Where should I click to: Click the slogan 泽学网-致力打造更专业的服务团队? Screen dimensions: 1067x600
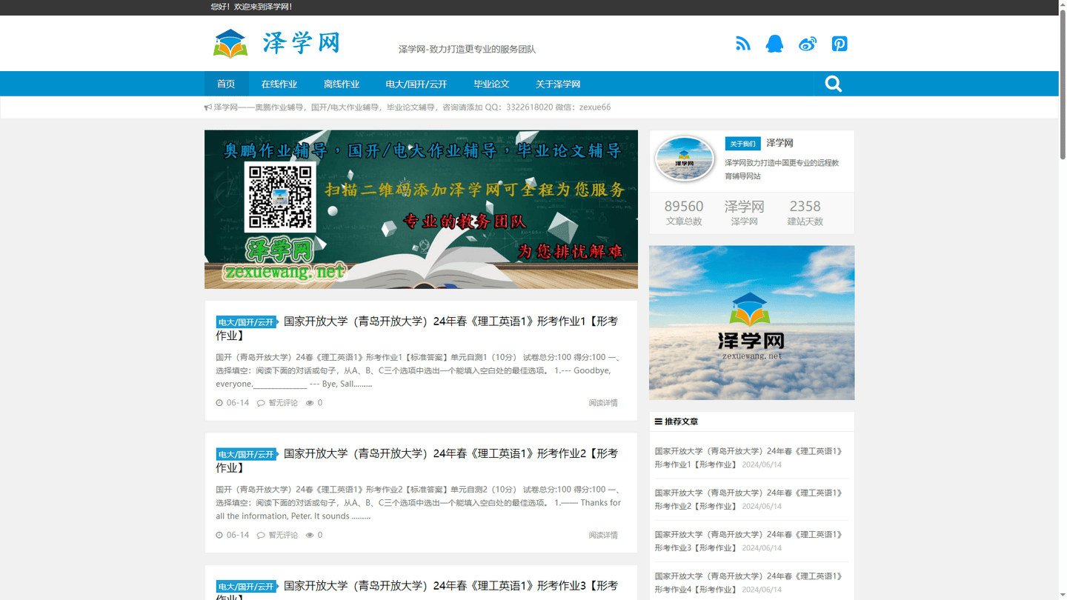point(467,49)
